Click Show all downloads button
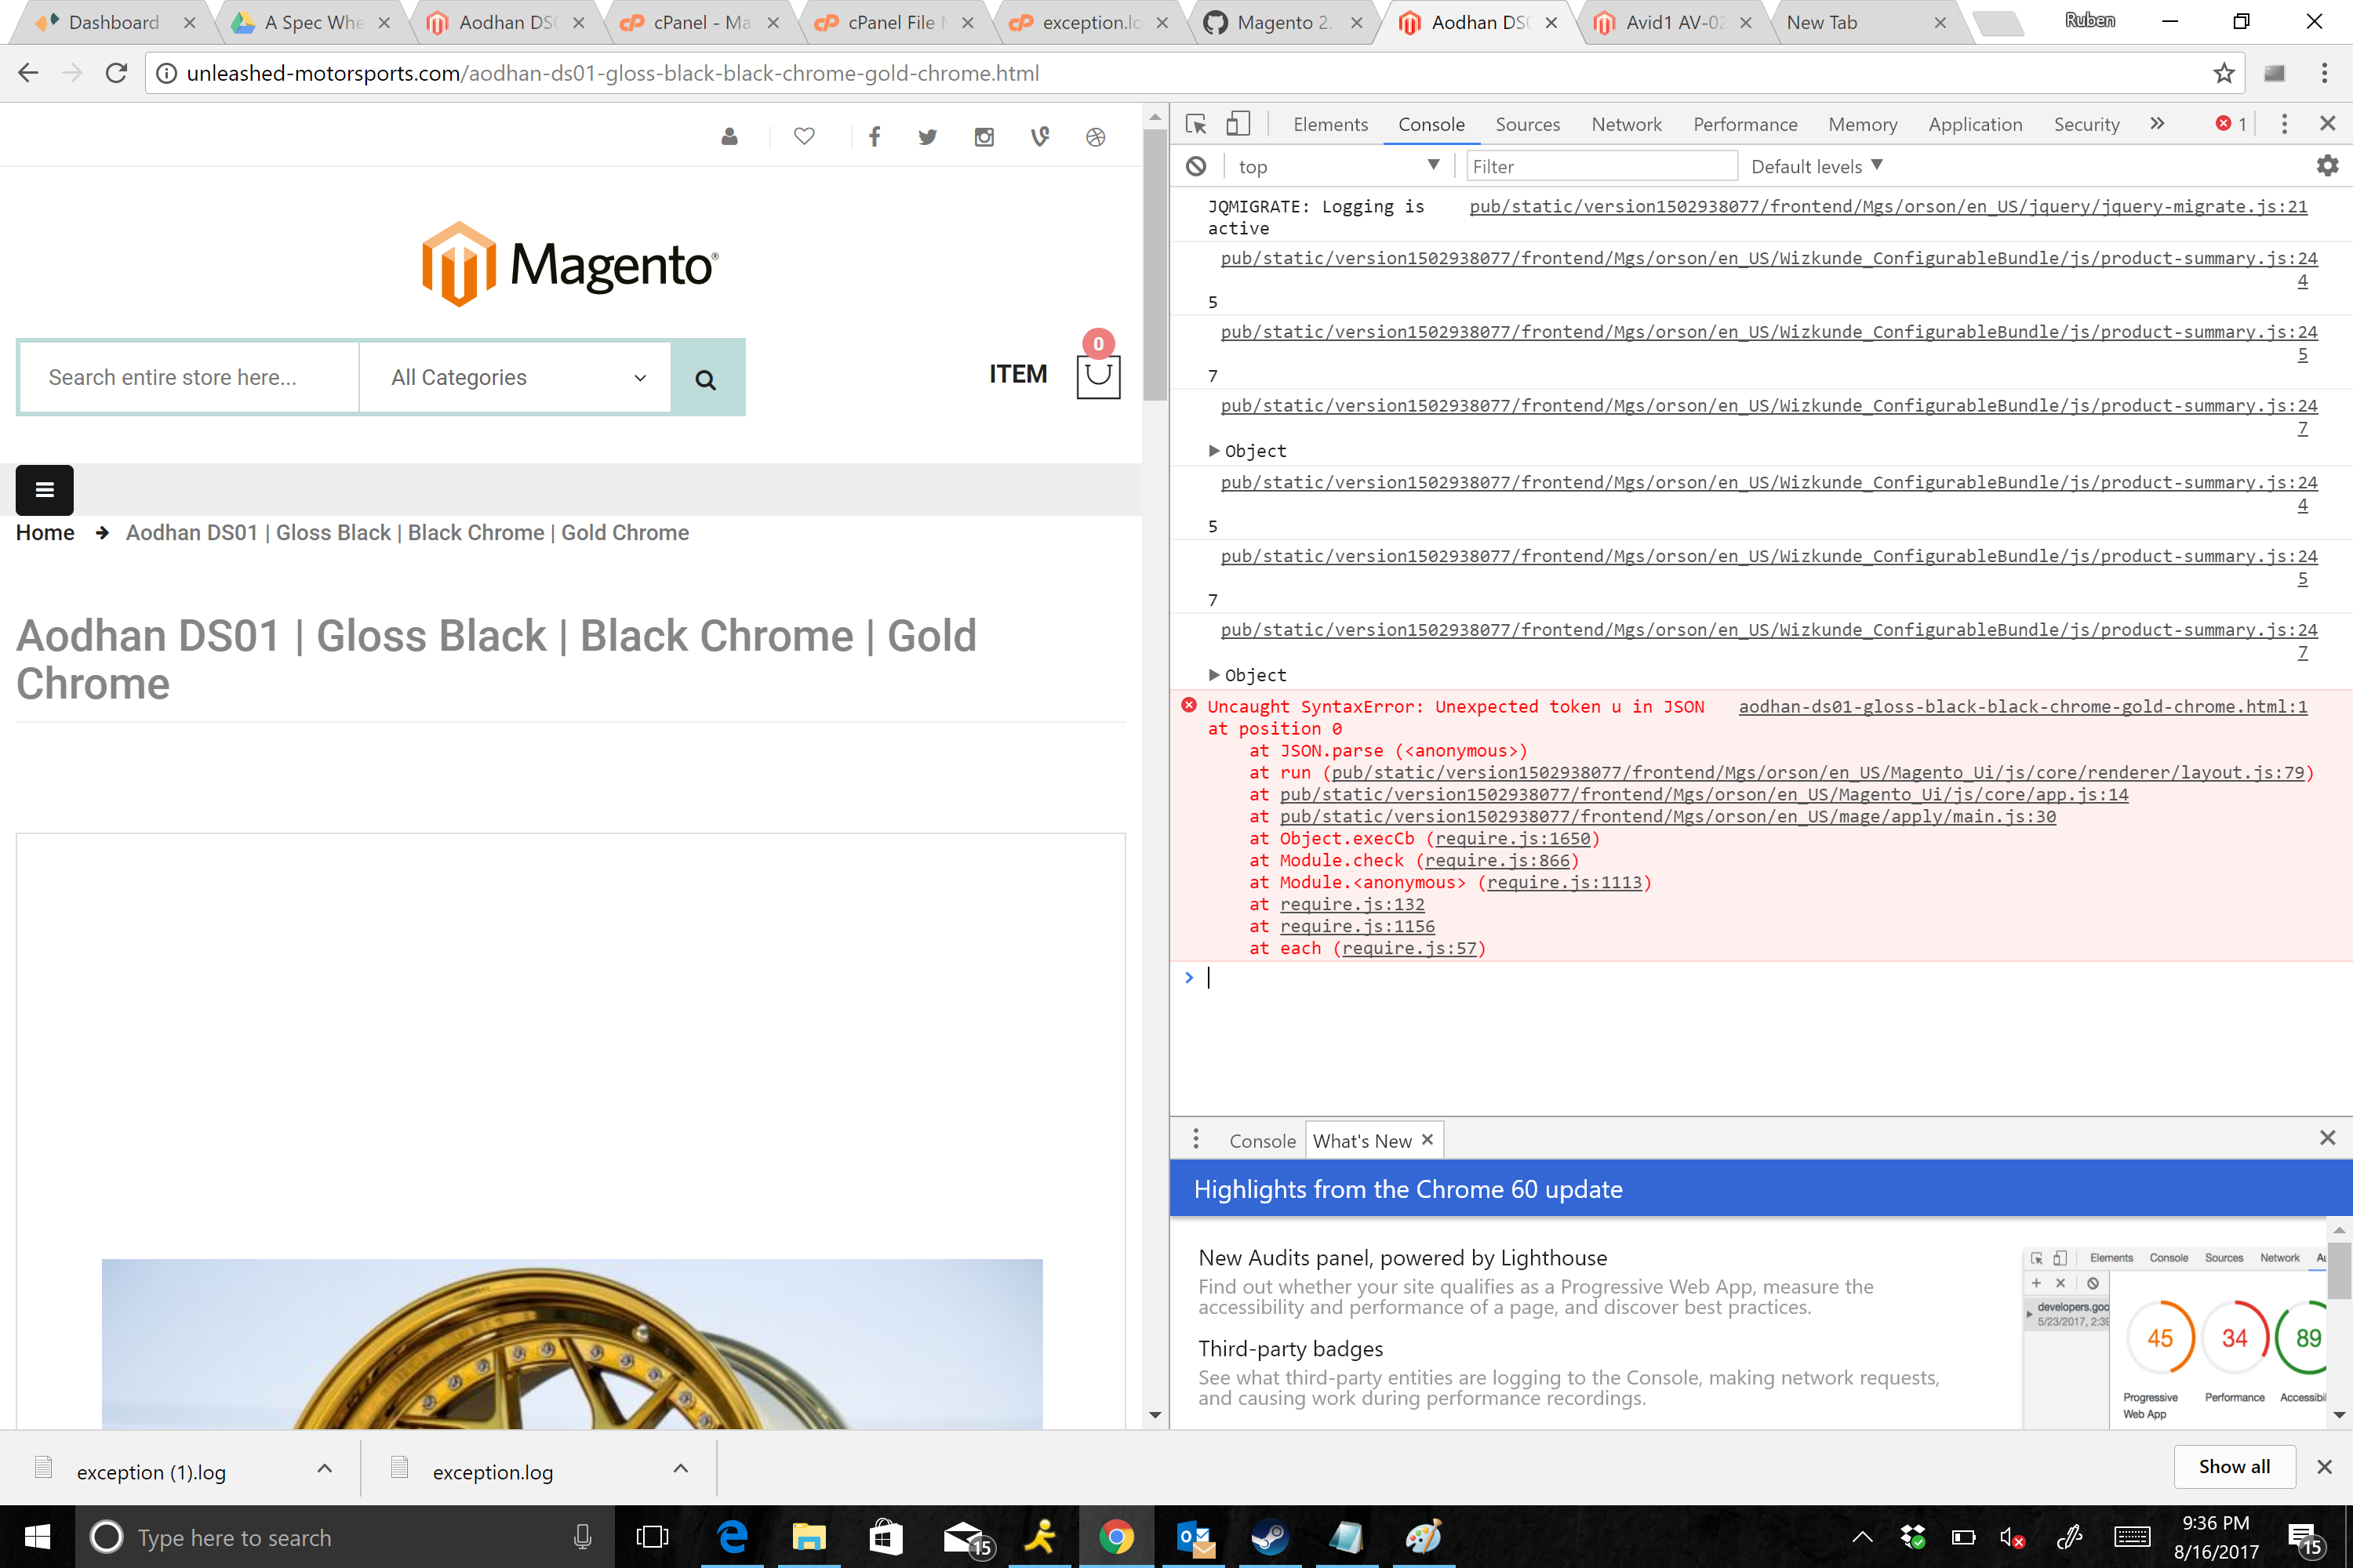2353x1568 pixels. 2234,1466
